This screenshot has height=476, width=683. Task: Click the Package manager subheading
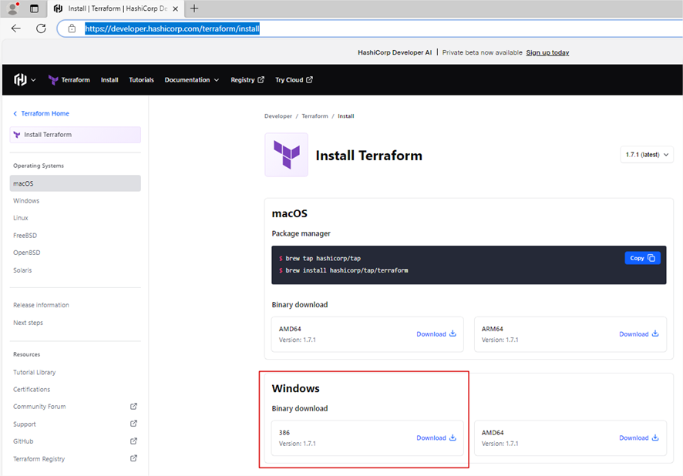click(x=301, y=233)
